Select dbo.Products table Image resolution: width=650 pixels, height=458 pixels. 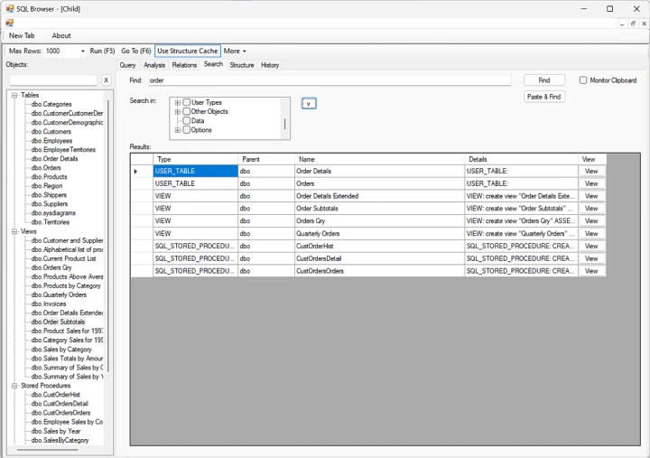pos(49,177)
